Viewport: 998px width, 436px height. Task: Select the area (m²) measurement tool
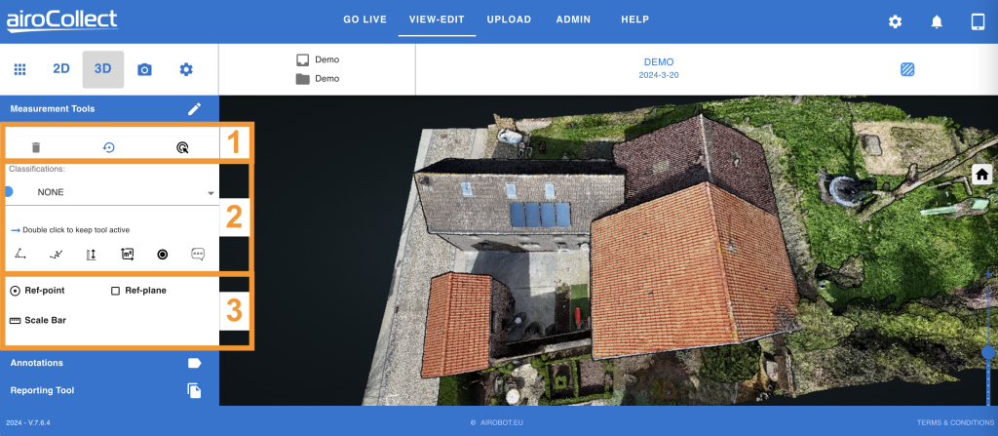point(127,254)
